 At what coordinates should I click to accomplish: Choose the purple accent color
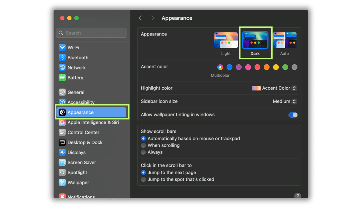point(239,67)
